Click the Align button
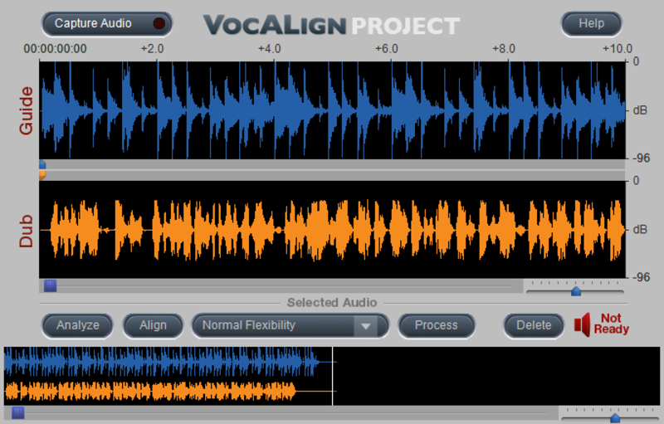The width and height of the screenshot is (664, 424). tap(153, 325)
